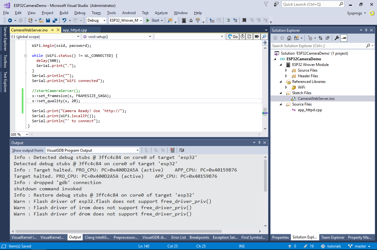
Task: Click the Undo arrow icon
Action: pyautogui.click(x=64, y=20)
